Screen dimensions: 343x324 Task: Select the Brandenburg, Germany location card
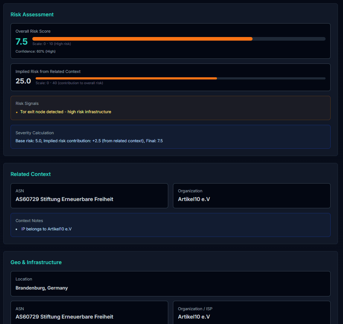pos(171,284)
